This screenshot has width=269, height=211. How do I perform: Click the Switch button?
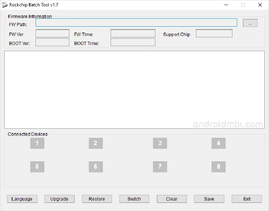[134, 199]
